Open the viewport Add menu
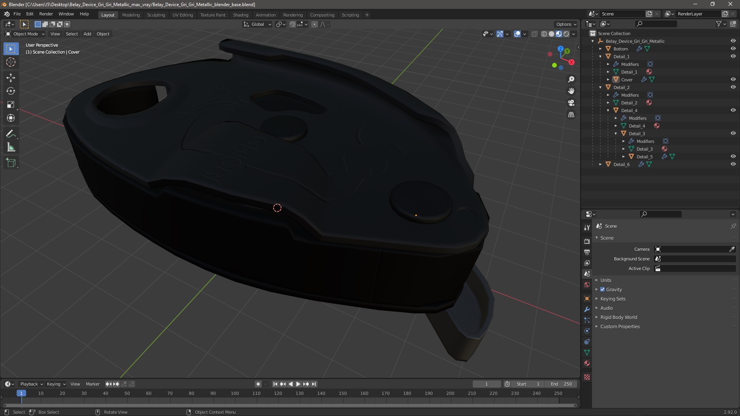This screenshot has width=740, height=416. click(87, 34)
